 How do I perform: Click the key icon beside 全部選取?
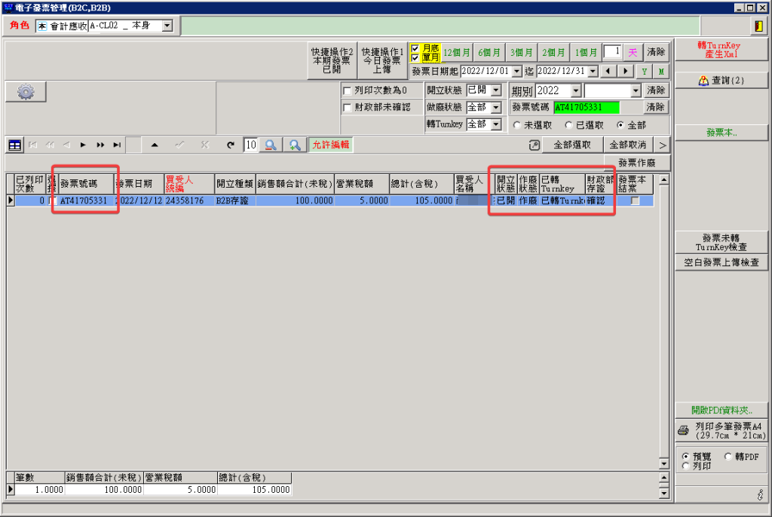534,145
